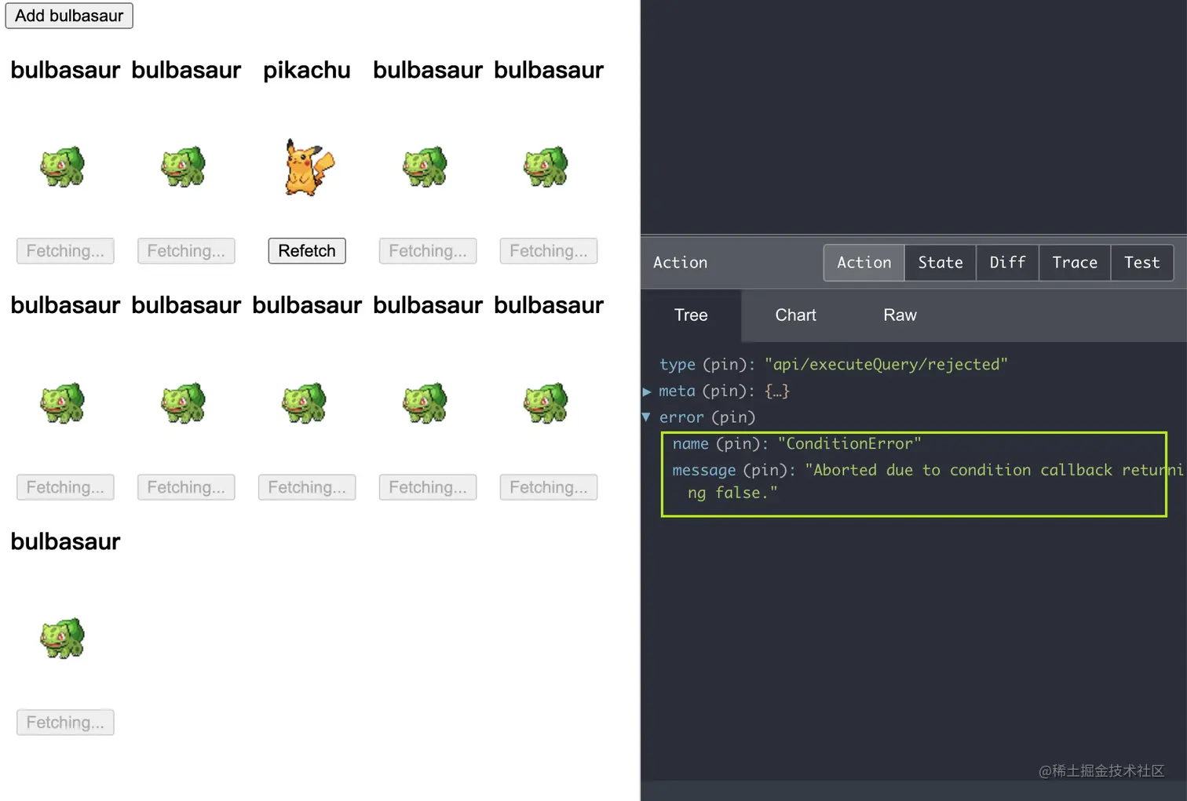Screen dimensions: 1187x801
Task: Click the type "api/executeQuery/rejected" value
Action: coord(886,365)
